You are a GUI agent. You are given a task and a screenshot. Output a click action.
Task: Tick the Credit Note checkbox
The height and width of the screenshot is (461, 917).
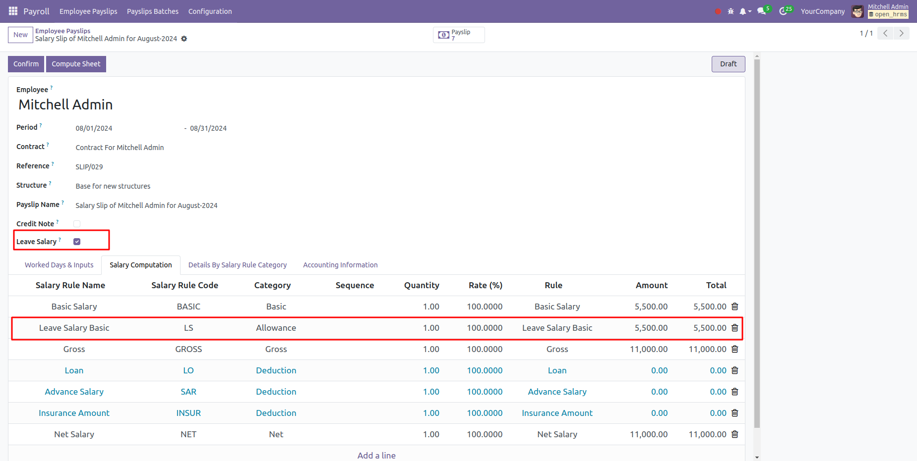pyautogui.click(x=77, y=224)
